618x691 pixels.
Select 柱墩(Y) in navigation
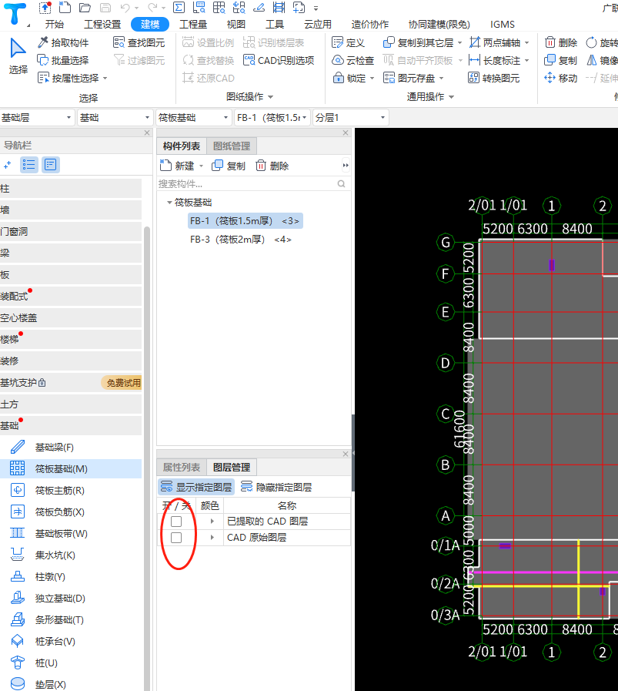tap(71, 577)
